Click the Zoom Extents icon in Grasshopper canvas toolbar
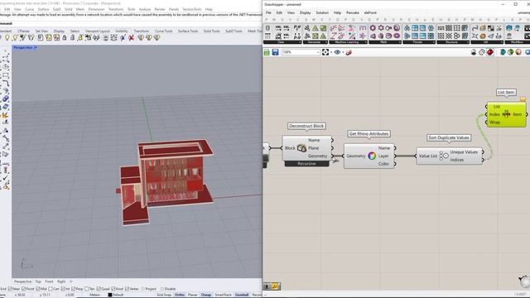The image size is (530, 298). point(325,52)
